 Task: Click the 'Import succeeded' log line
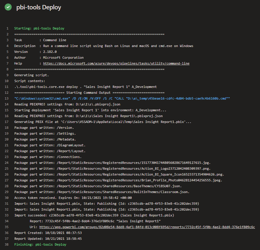[94, 215]
